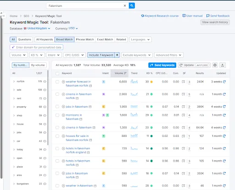Screen dimensions: 235x190
Task: Open the Intent filter dropdown
Action: [54, 55]
